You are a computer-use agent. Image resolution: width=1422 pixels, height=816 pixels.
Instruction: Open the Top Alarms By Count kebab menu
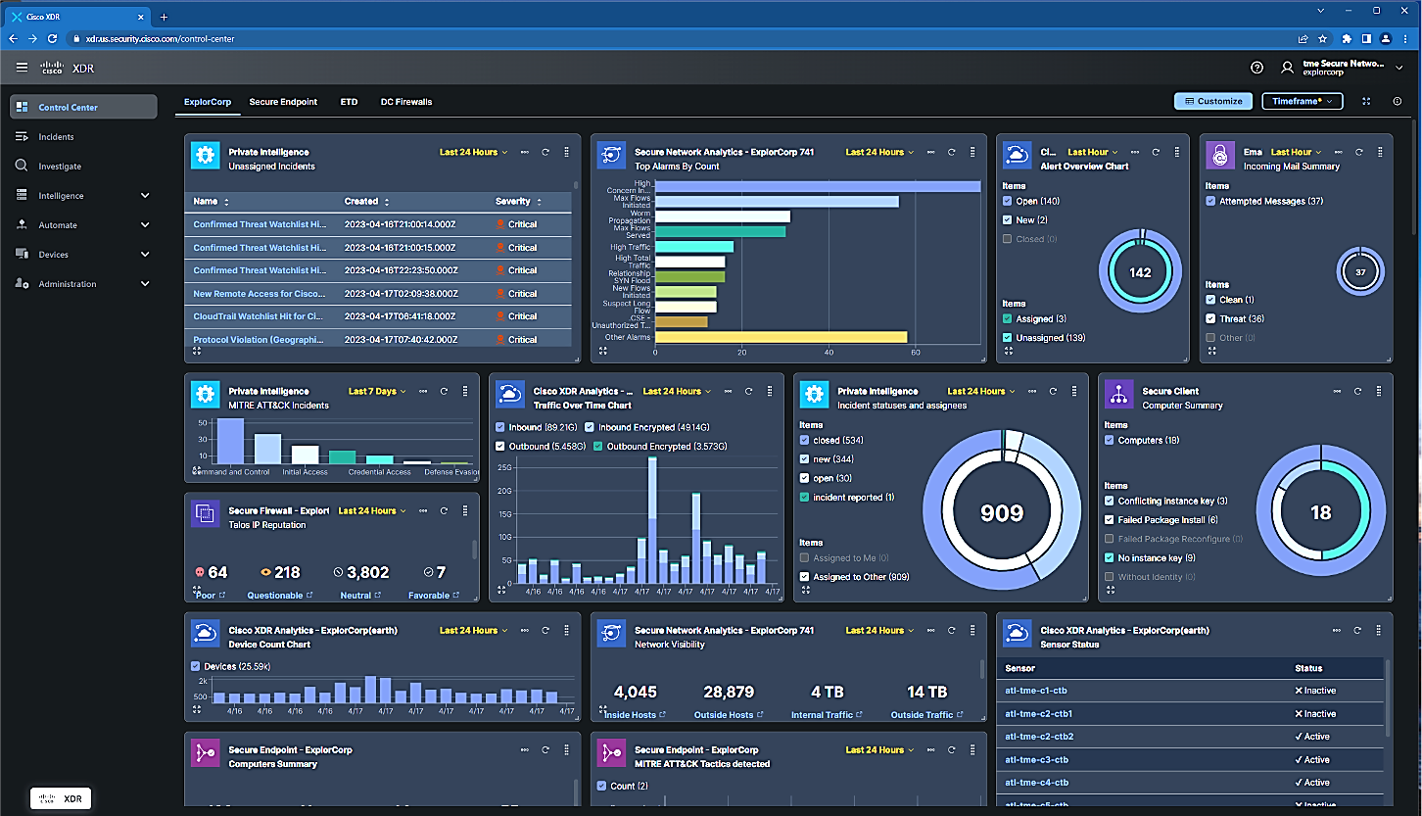coord(972,152)
